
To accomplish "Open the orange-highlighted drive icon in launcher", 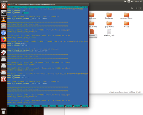I will [x=4, y=73].
